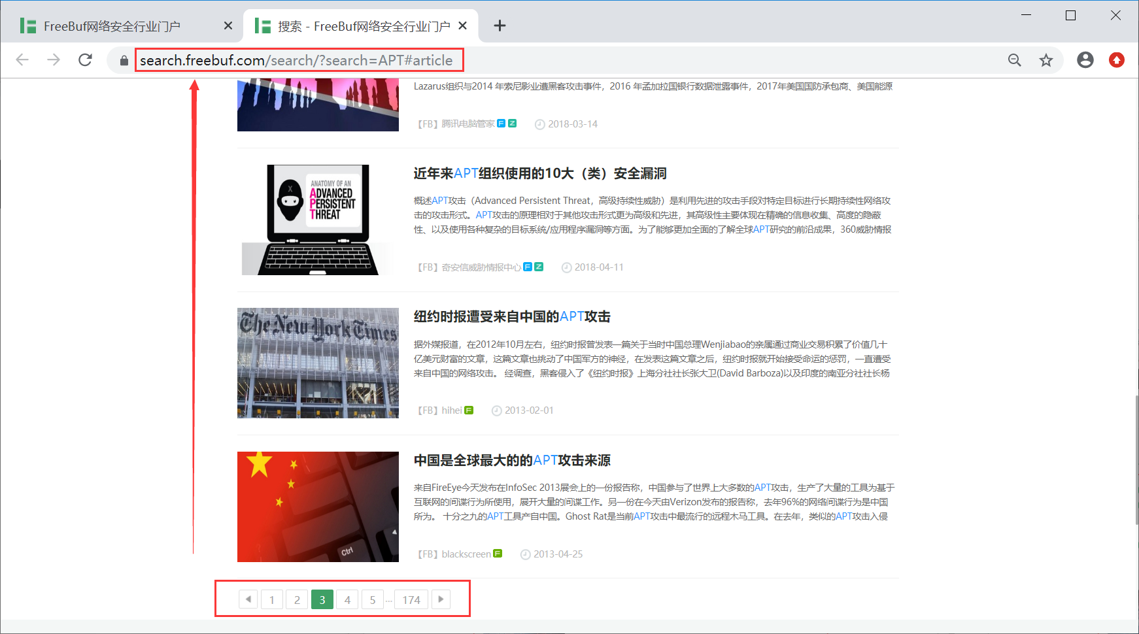Click the green F badge beside hihei
1139x634 pixels.
[x=469, y=410]
